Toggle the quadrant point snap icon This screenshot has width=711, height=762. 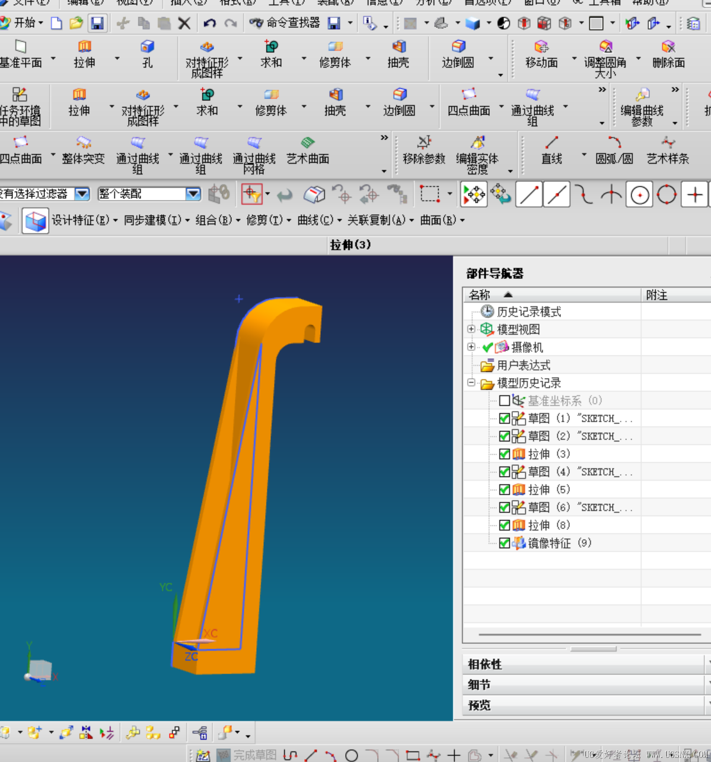[x=667, y=195]
